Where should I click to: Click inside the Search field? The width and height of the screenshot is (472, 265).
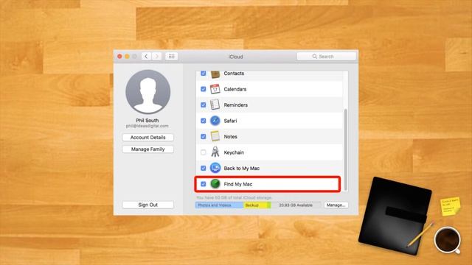pos(326,56)
